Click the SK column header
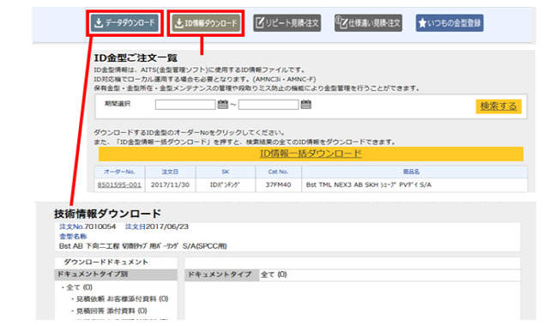This screenshot has height=326, width=549. (226, 172)
